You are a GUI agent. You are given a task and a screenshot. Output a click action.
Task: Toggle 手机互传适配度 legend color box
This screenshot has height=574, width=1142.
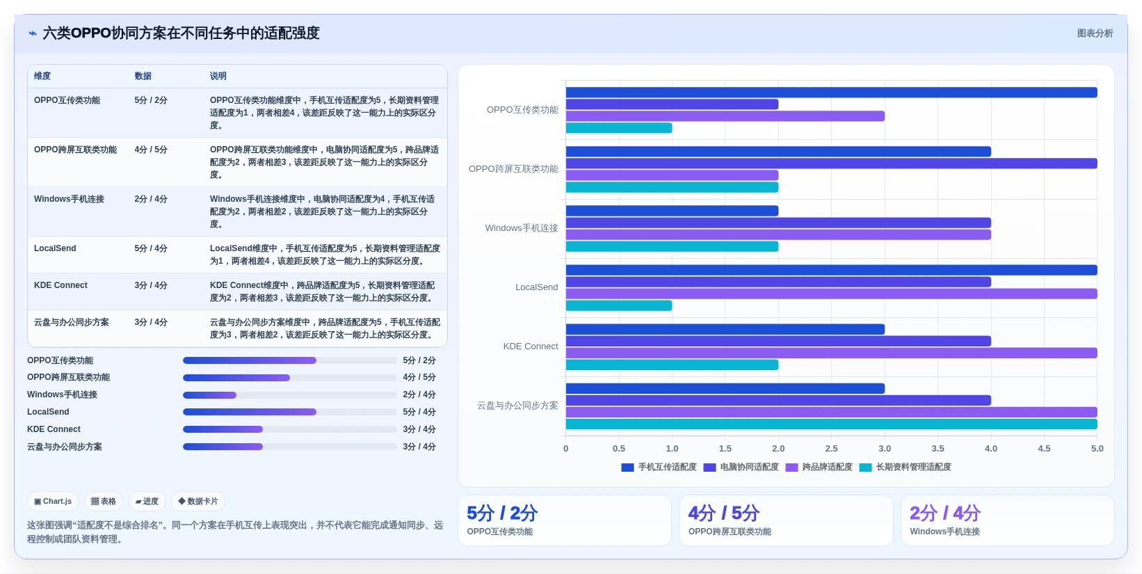627,468
